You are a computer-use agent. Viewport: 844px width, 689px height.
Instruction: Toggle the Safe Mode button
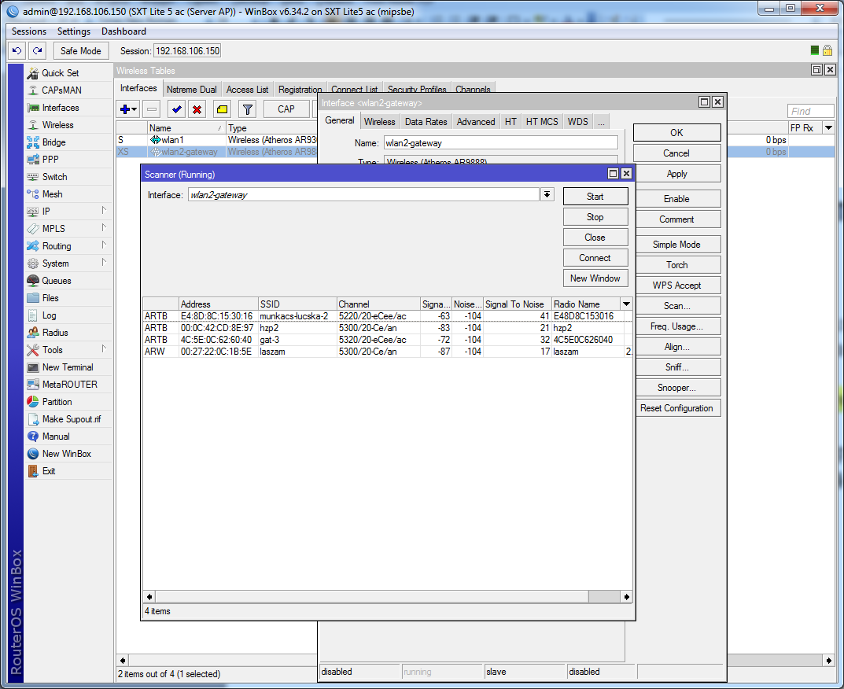pyautogui.click(x=80, y=50)
